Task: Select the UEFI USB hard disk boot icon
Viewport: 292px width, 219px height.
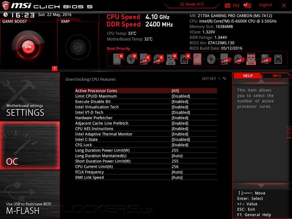Action: (x=145, y=59)
